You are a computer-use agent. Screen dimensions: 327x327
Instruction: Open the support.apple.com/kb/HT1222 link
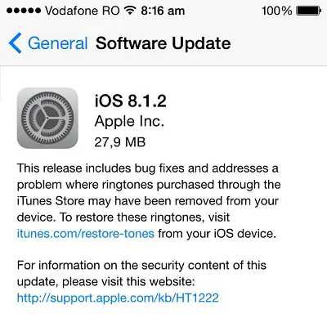pos(118,298)
